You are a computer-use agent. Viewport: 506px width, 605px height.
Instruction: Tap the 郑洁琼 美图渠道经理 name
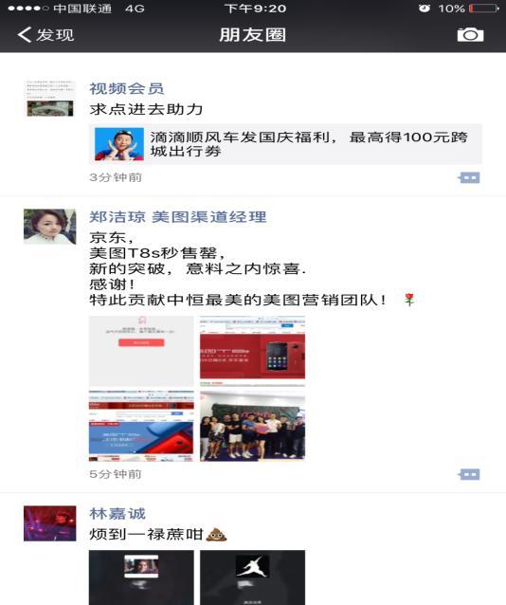click(x=178, y=217)
